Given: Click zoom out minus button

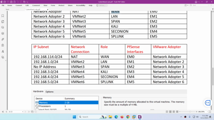Looking at the screenshot, I should 180,112.
